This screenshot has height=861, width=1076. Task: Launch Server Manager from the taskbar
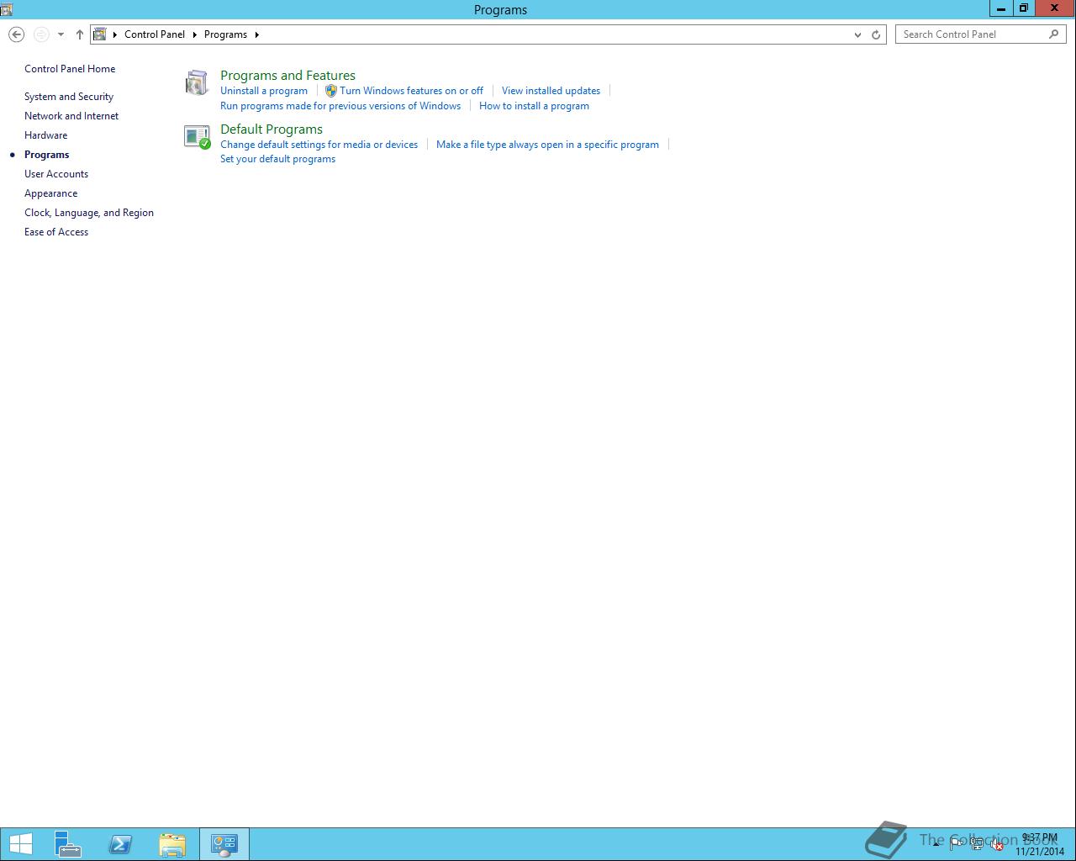coord(68,844)
